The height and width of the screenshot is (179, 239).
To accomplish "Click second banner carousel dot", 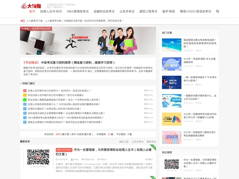I will pos(89,51).
